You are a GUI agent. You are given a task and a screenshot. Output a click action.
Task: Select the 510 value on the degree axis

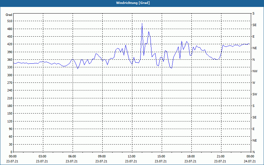[10, 21]
